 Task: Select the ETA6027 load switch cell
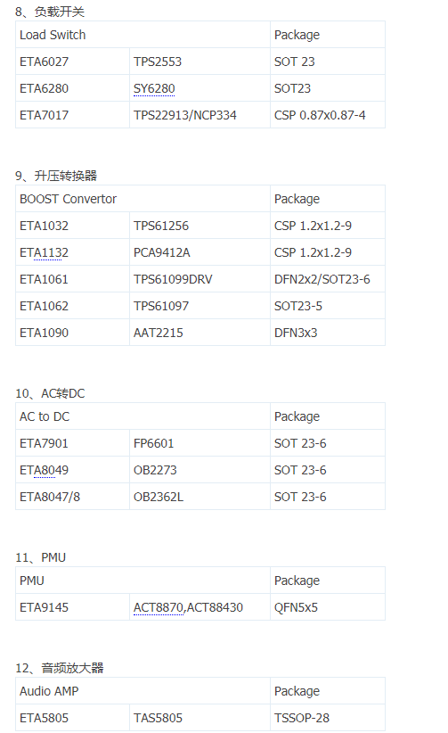point(72,62)
